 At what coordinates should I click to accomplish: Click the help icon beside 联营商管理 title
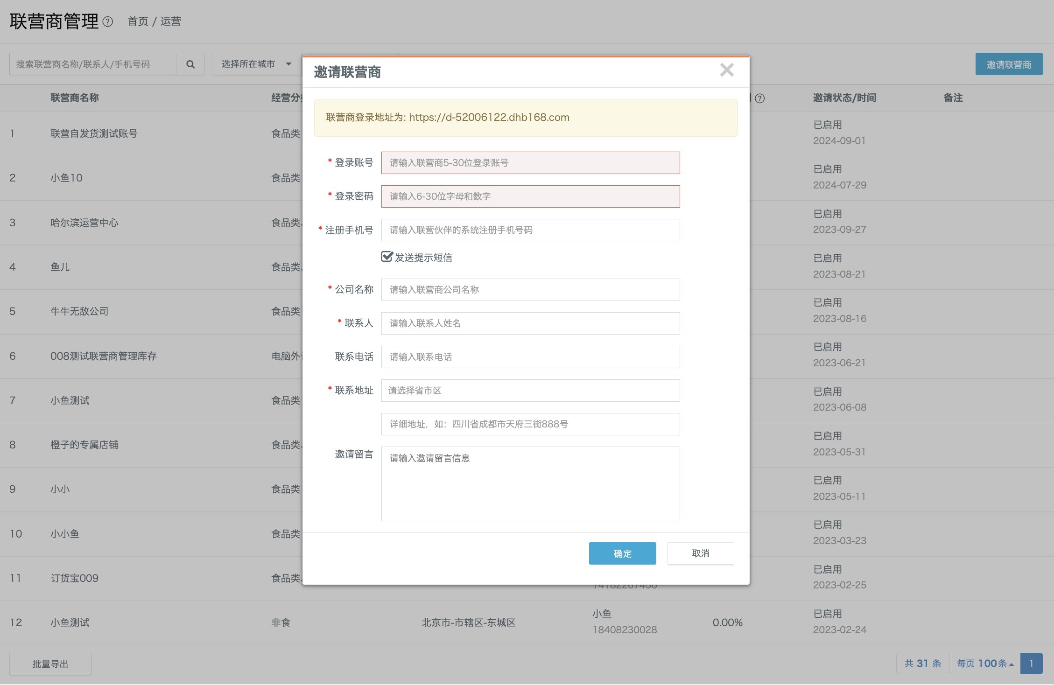point(108,22)
